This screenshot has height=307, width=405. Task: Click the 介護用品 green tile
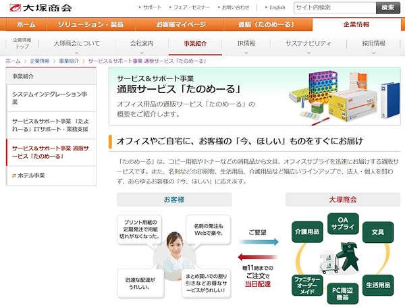click(307, 231)
